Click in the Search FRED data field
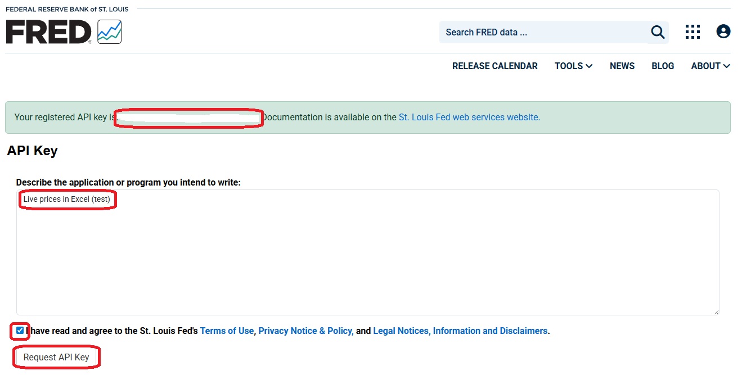This screenshot has width=751, height=375. pos(543,32)
